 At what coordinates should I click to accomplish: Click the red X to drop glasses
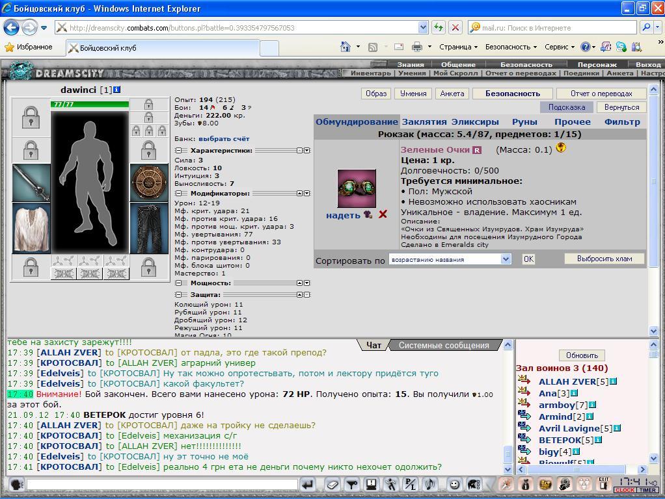pyautogui.click(x=383, y=214)
